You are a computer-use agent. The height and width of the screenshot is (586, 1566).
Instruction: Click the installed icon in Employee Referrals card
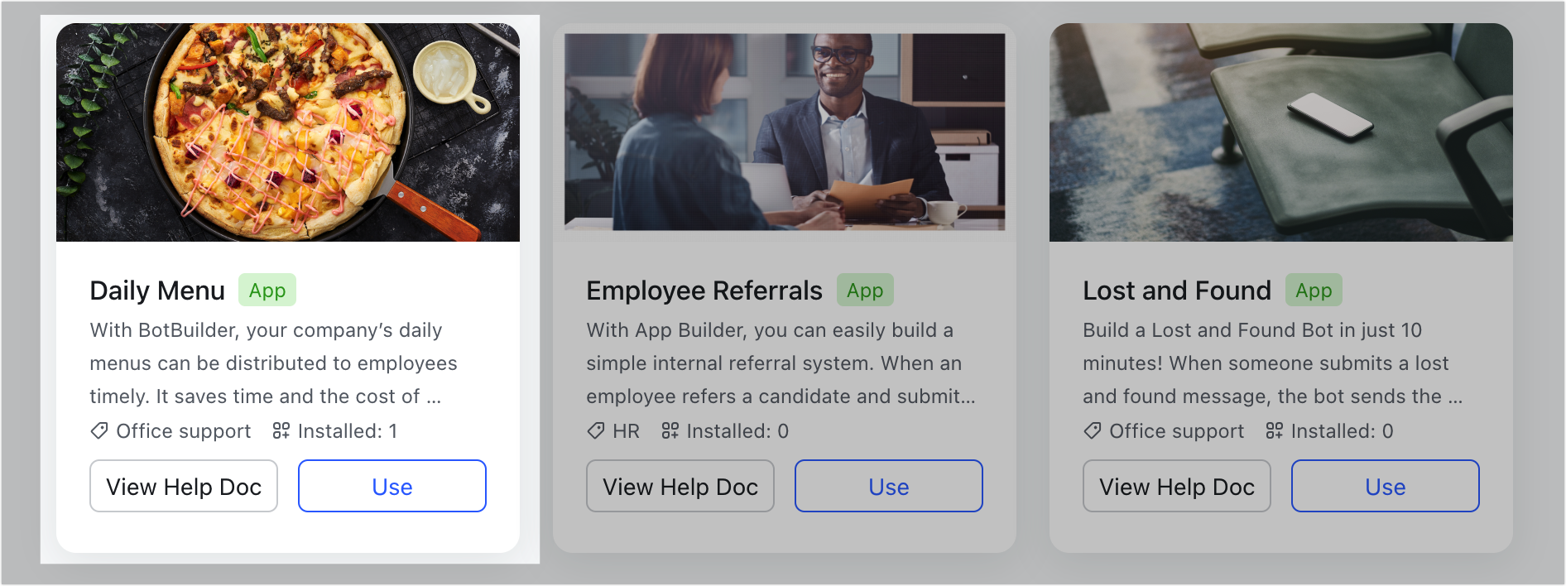pyautogui.click(x=670, y=431)
